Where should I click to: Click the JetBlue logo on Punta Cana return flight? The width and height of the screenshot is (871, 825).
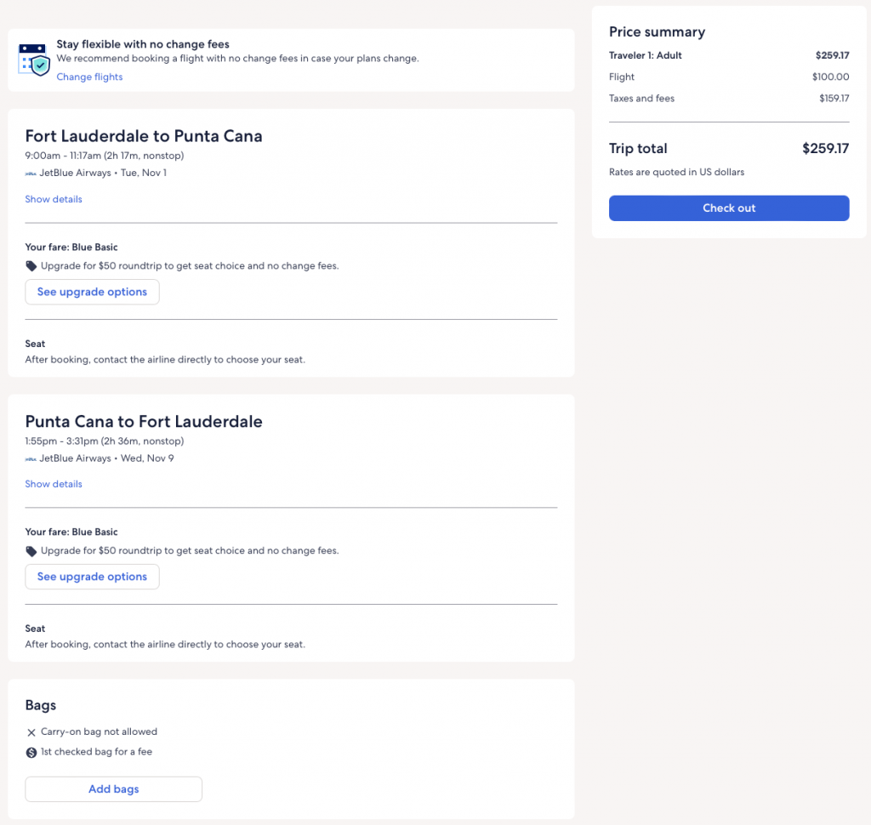coord(31,458)
